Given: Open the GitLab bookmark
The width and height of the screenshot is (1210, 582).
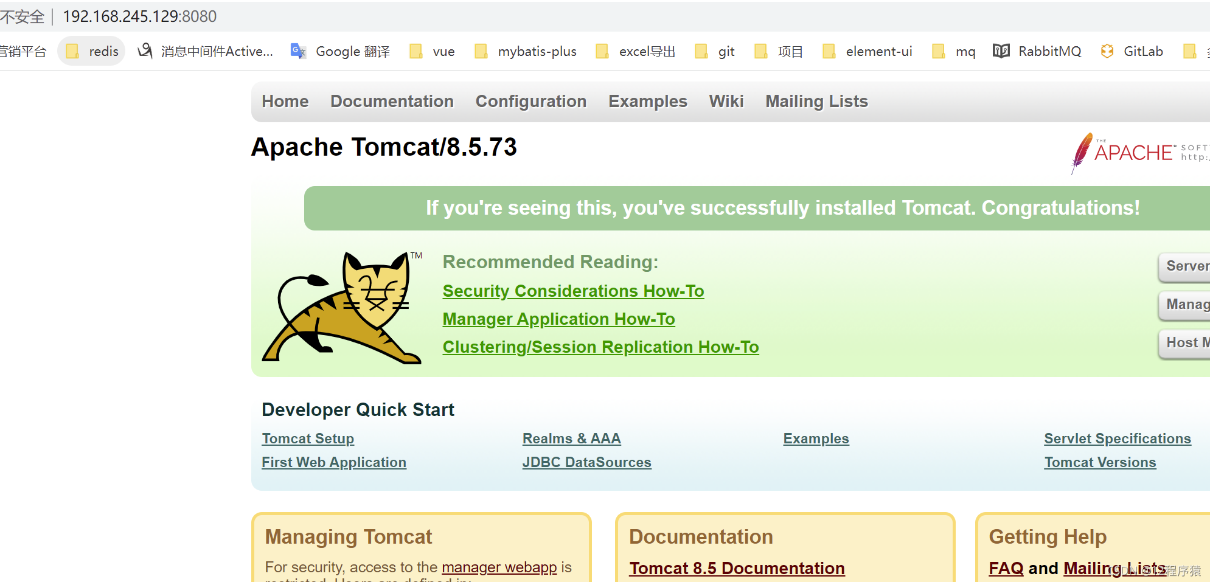Looking at the screenshot, I should [1132, 51].
